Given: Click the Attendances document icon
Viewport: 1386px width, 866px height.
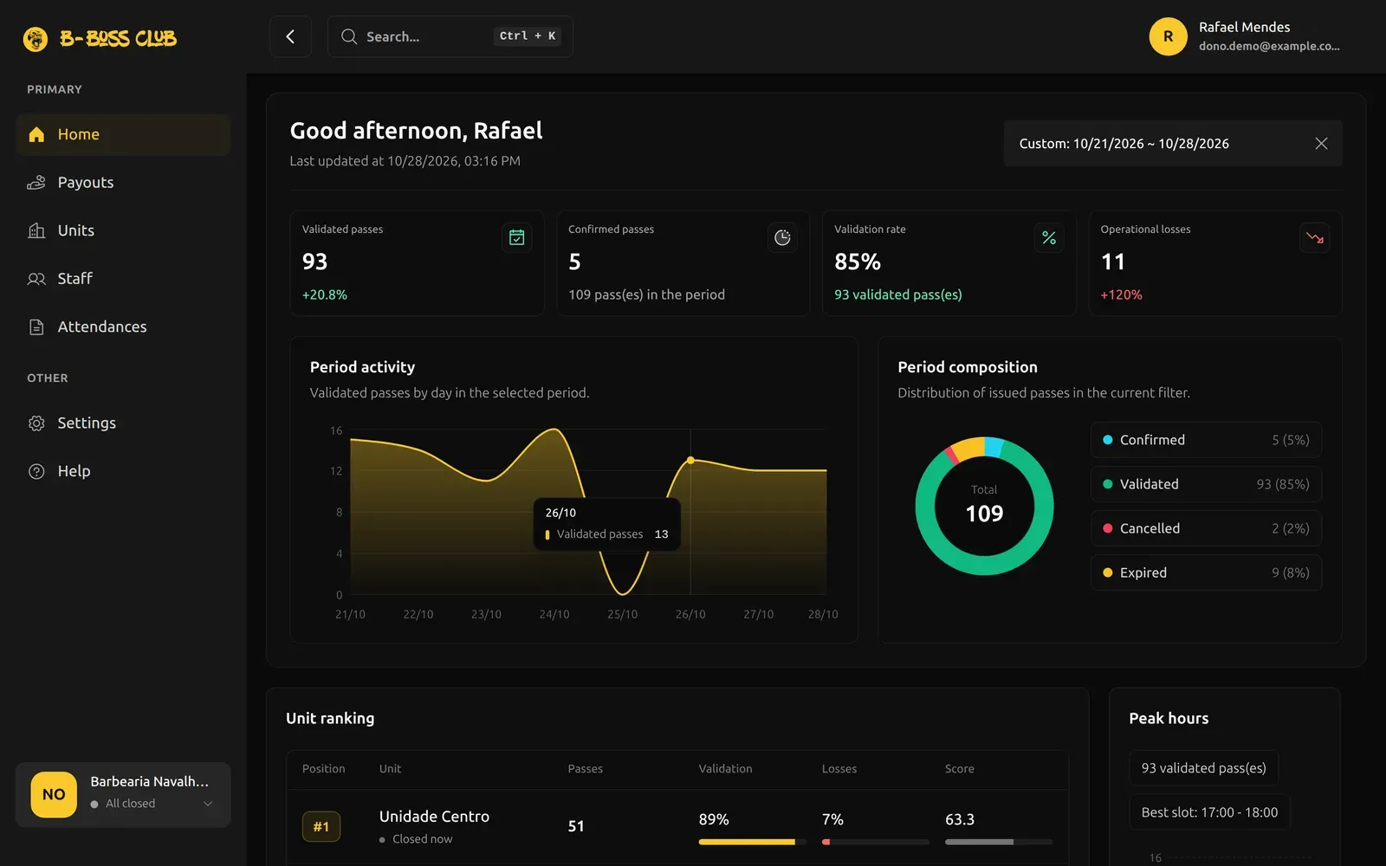Looking at the screenshot, I should [36, 326].
